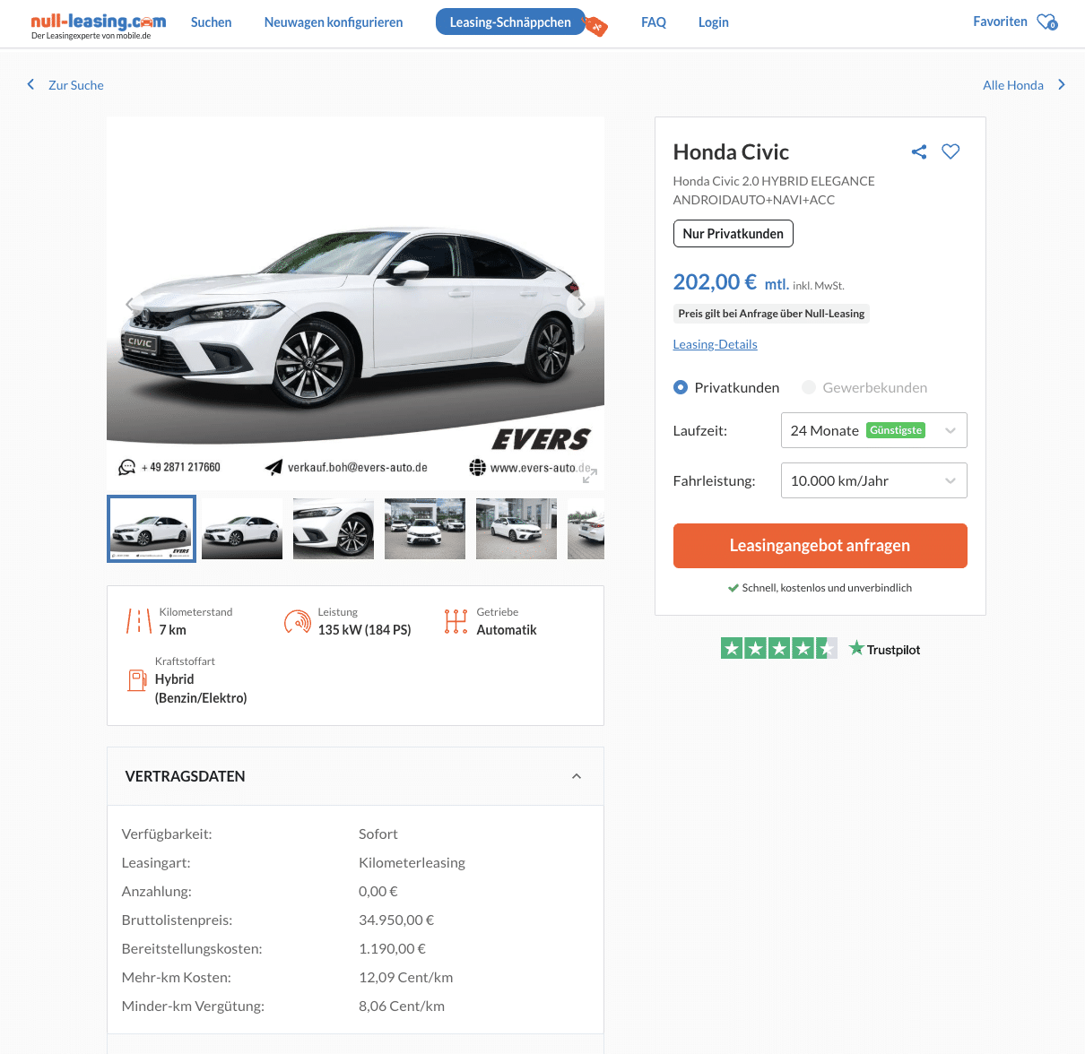The width and height of the screenshot is (1085, 1054).
Task: Click the green checkmark icon
Action: [x=733, y=588]
